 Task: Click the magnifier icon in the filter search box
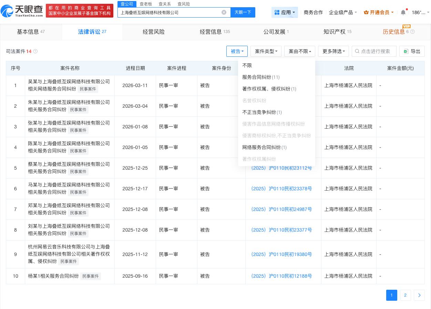[x=357, y=51]
